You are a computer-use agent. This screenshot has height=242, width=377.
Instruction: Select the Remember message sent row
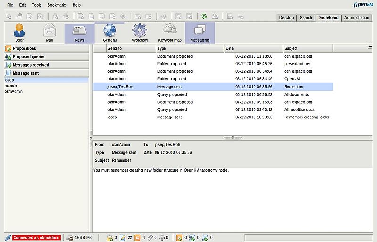pos(213,87)
